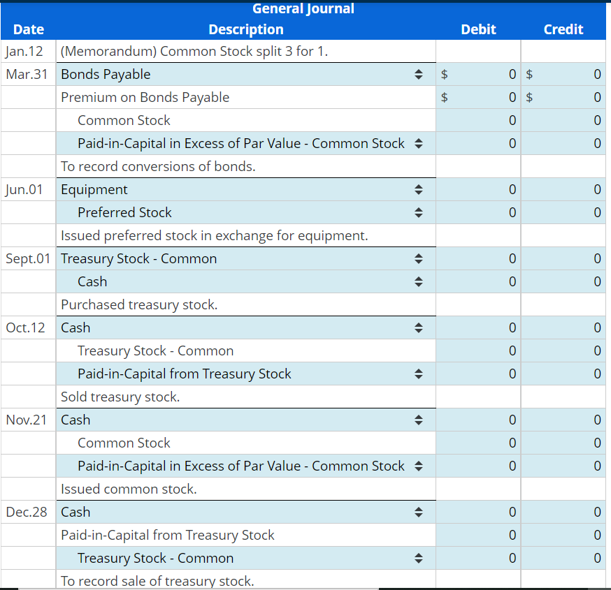Click the Preferred Stock credit field

click(x=563, y=212)
